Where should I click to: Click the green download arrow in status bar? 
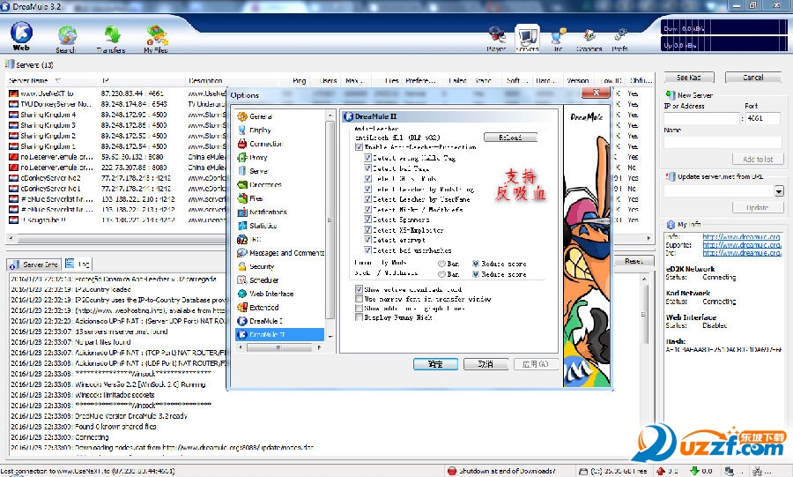coord(694,471)
